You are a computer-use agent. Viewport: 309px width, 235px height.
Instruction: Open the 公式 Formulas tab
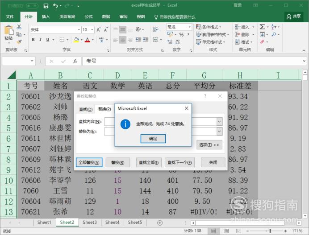88,17
